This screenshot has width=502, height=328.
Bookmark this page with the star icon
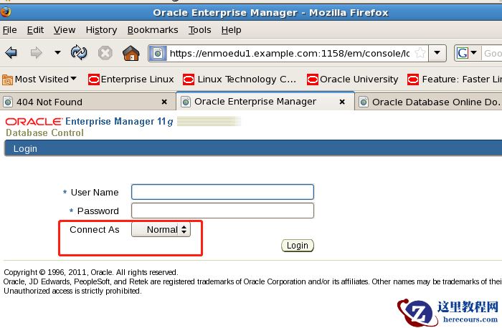[x=420, y=53]
